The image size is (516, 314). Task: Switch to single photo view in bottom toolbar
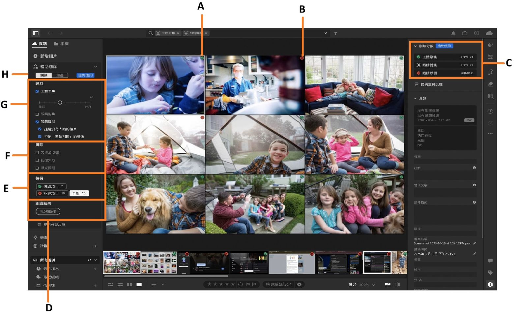tap(140, 284)
